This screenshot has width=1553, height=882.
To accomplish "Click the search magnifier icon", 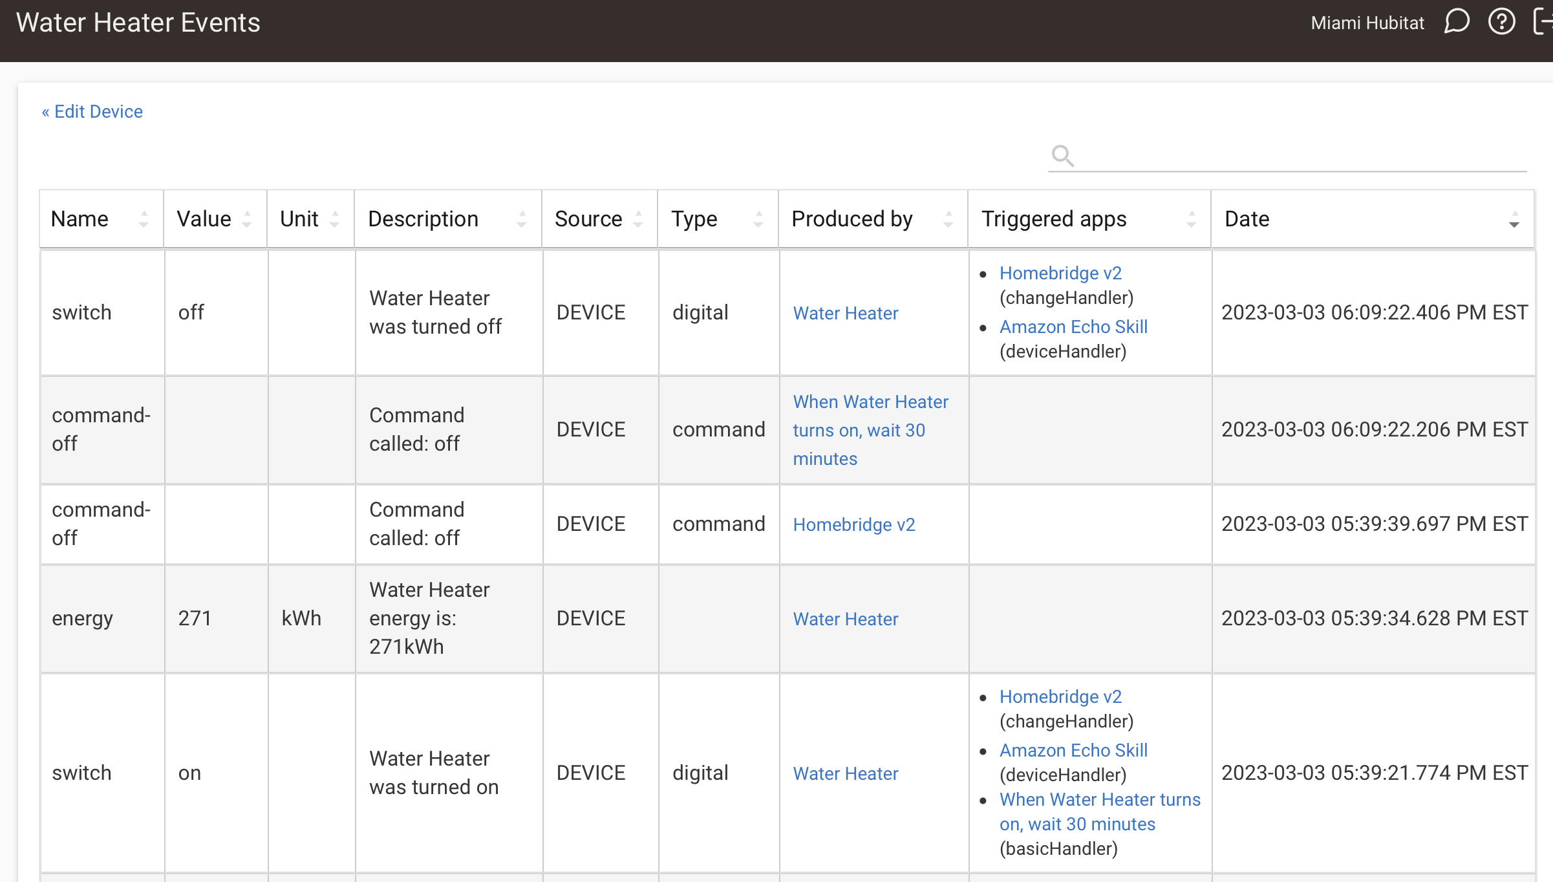I will (x=1062, y=156).
